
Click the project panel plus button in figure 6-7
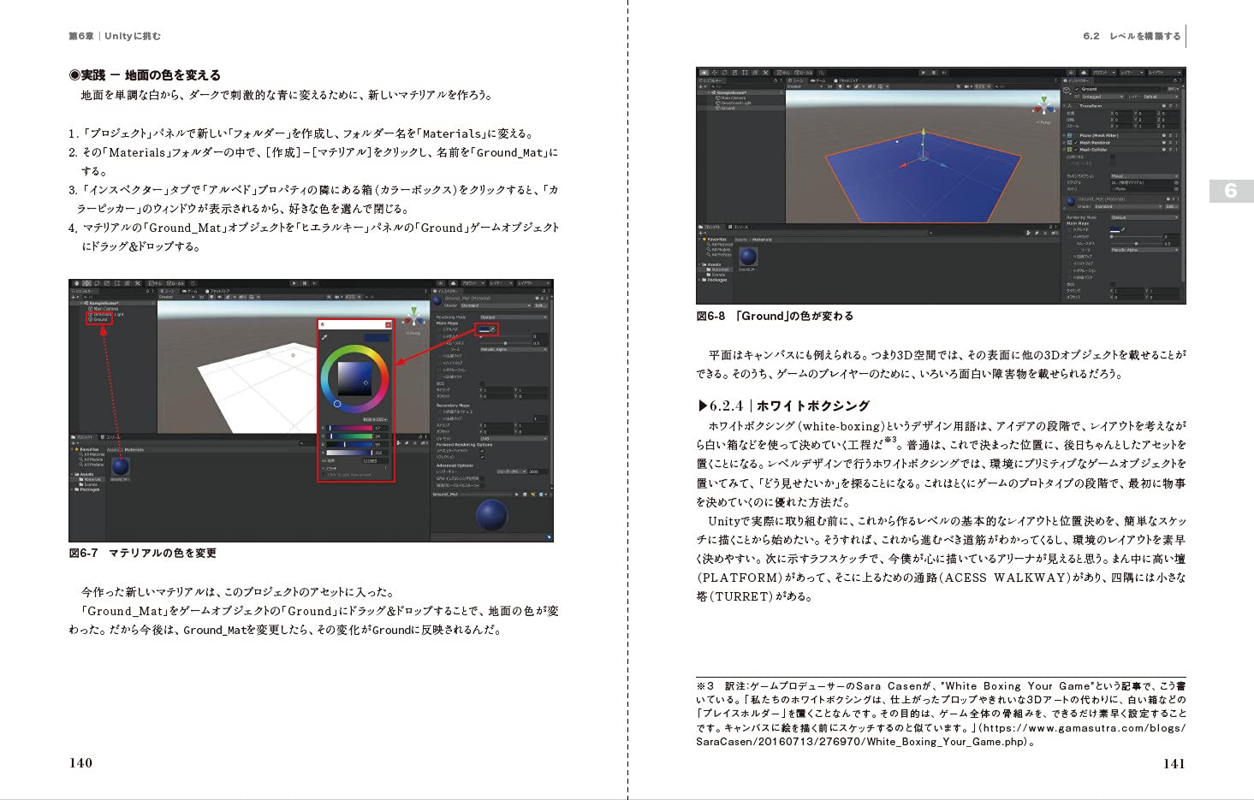coord(73,443)
